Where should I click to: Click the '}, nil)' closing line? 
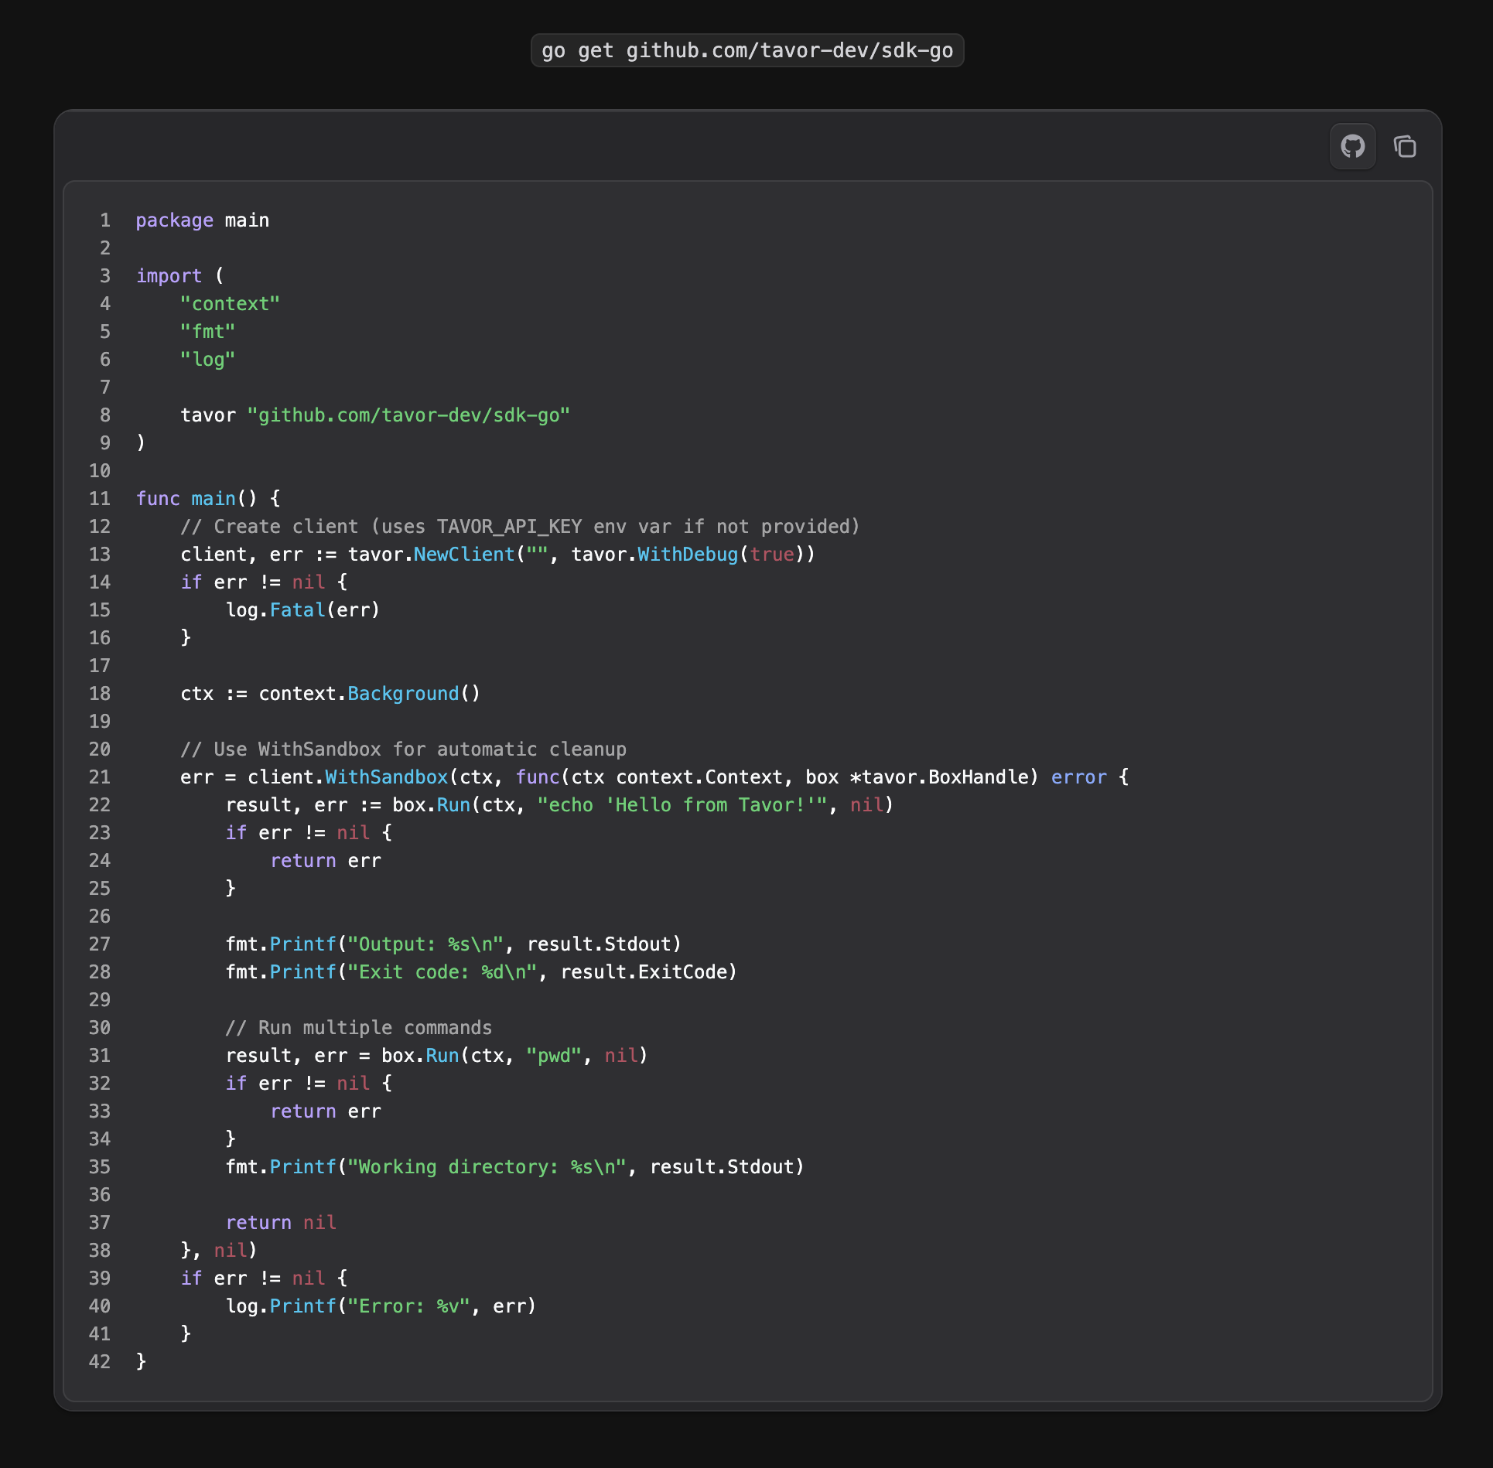tap(219, 1251)
